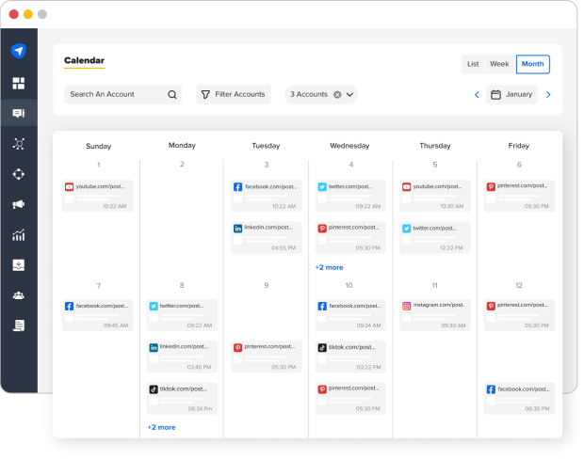Open the analytics chart icon in sidebar
This screenshot has width=584, height=460.
coord(19,234)
